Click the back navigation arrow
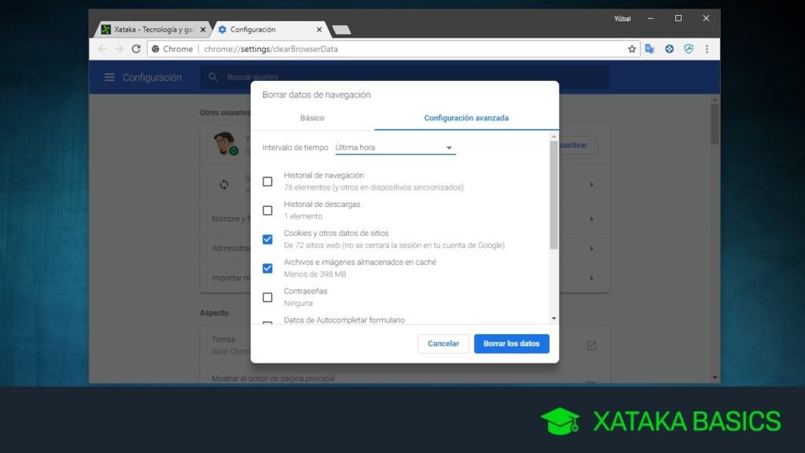Viewport: 805px width, 453px height. coord(103,49)
